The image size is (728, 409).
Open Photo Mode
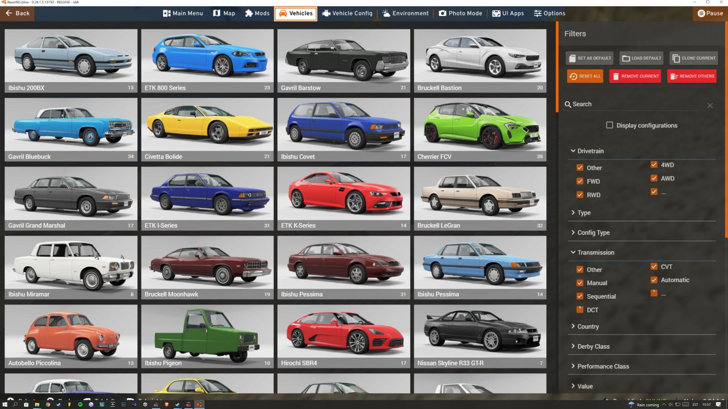tap(460, 13)
